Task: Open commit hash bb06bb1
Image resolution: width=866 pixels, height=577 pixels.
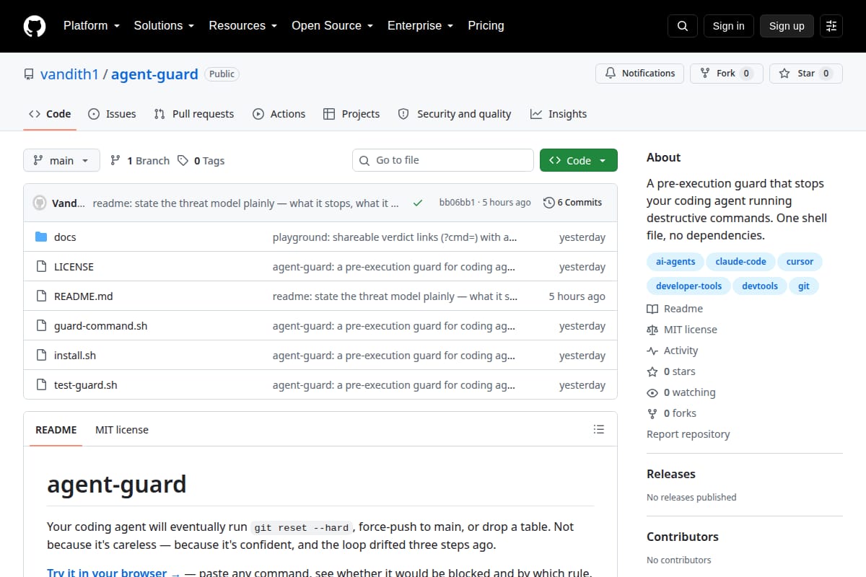Action: (x=457, y=203)
